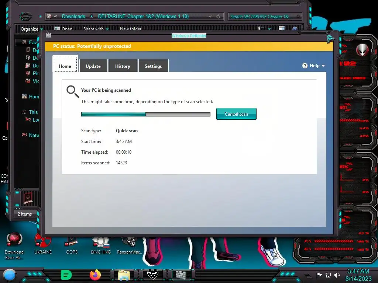This screenshot has height=283, width=378.
Task: Click the 'Quick scan' scan type value
Action: coord(127,131)
